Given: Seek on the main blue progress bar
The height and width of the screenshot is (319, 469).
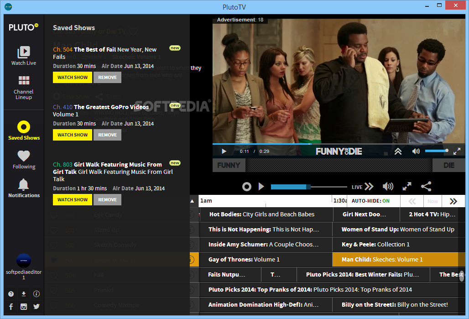Looking at the screenshot, I should pos(309,187).
